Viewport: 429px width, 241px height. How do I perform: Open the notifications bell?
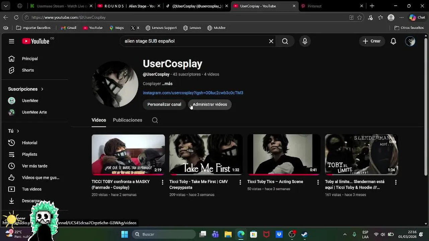pos(394,41)
